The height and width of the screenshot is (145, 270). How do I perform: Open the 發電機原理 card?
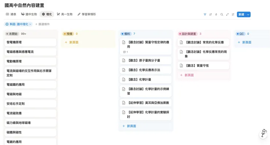(30, 42)
